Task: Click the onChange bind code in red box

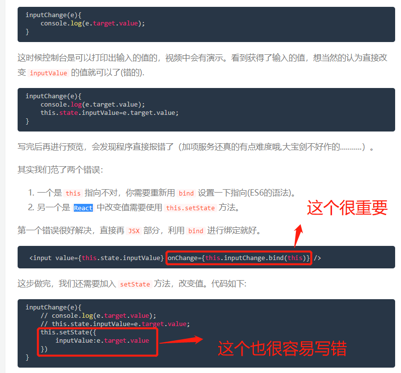Action: pyautogui.click(x=239, y=258)
